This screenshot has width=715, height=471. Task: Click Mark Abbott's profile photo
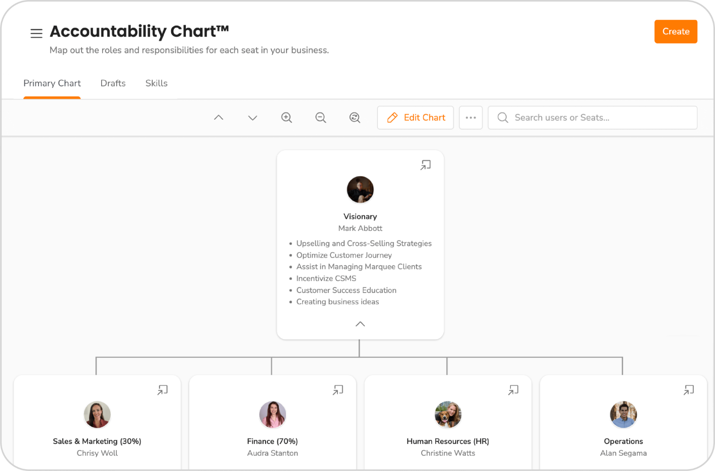pyautogui.click(x=360, y=190)
